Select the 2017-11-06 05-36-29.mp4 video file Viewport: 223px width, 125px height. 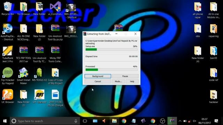55,98
